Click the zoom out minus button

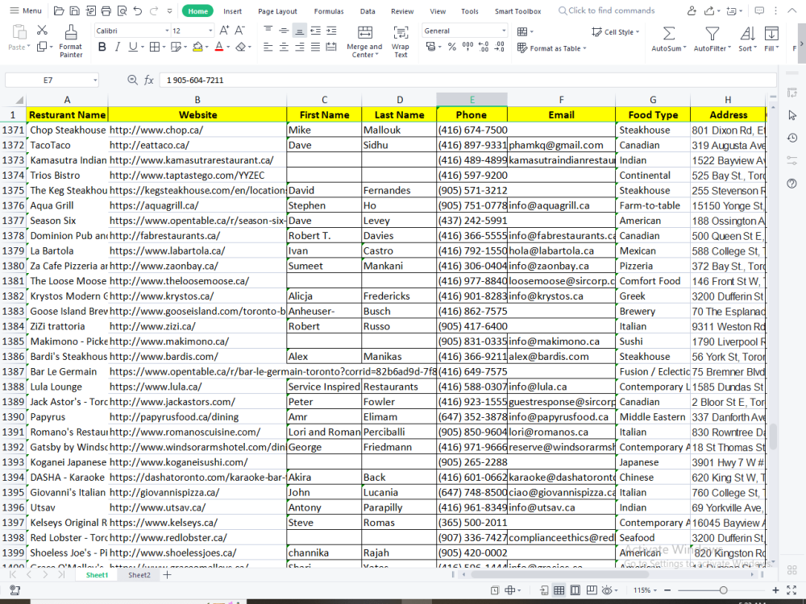[x=667, y=590]
